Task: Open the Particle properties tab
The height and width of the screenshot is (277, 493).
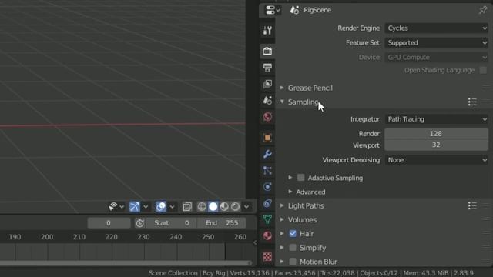Action: point(267,171)
